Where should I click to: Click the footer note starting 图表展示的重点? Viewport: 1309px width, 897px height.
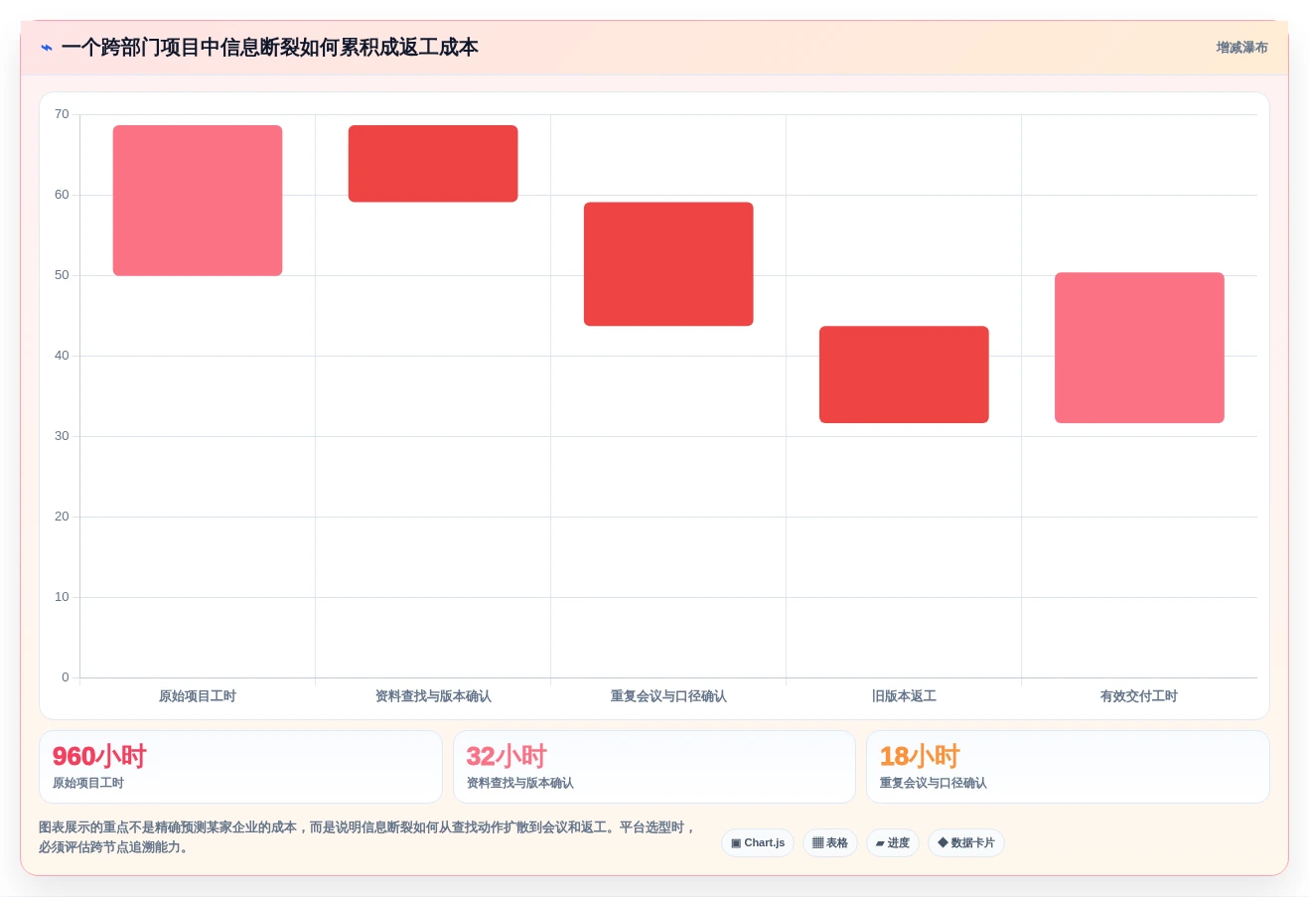click(x=367, y=837)
